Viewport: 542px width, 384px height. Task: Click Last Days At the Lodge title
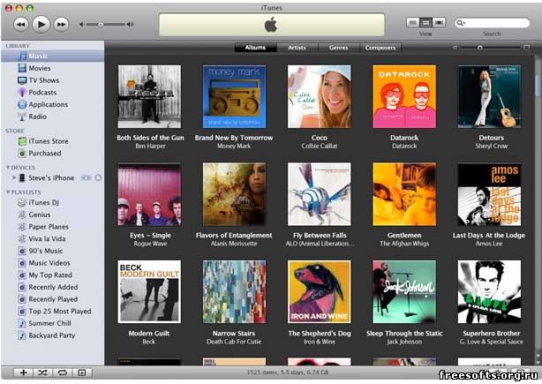click(x=489, y=236)
